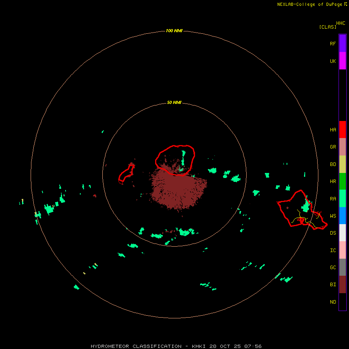Viewport: 349px width, 349px height.
Task: Click the WS blue legend swatch
Action: click(342, 216)
